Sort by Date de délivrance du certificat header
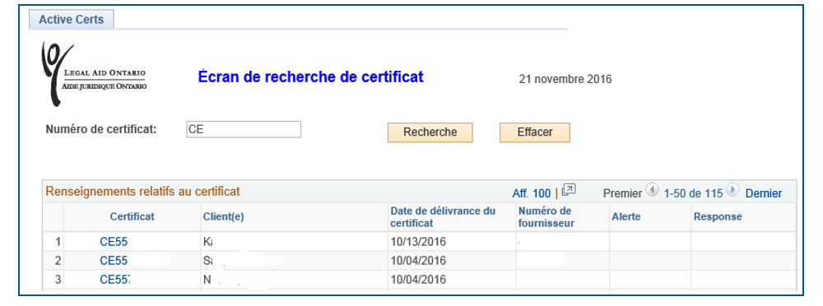 click(x=443, y=217)
